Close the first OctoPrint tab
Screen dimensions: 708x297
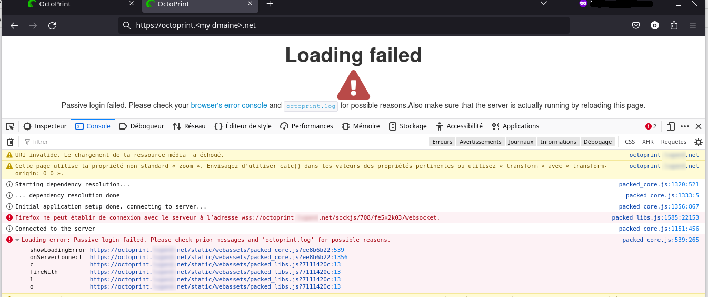pyautogui.click(x=132, y=4)
